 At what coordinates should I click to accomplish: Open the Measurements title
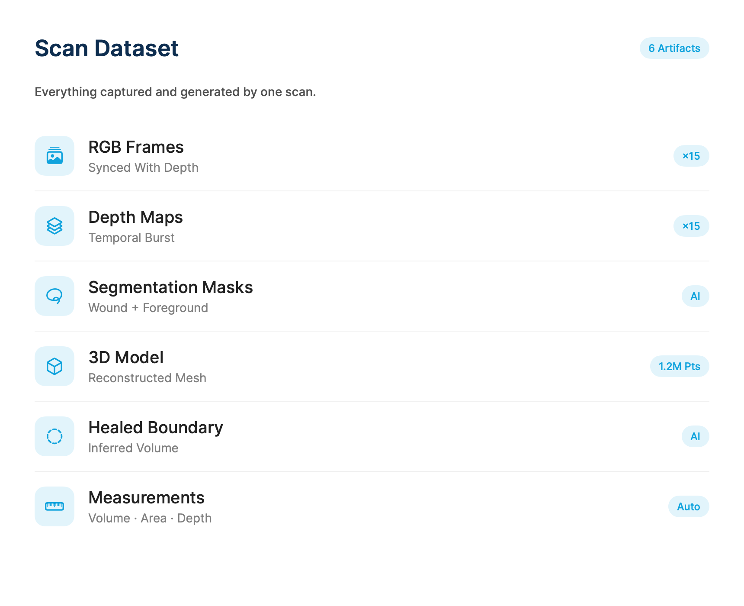(146, 498)
